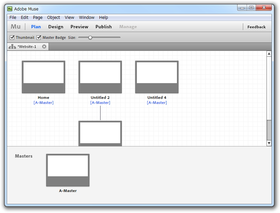Viewport: 280px width, 213px height.
Task: Toggle the Master Badge checkbox
Action: point(39,37)
